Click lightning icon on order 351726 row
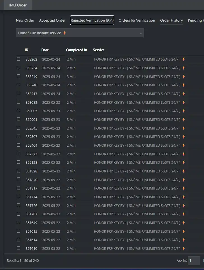The width and height of the screenshot is (204, 270). [x=184, y=206]
